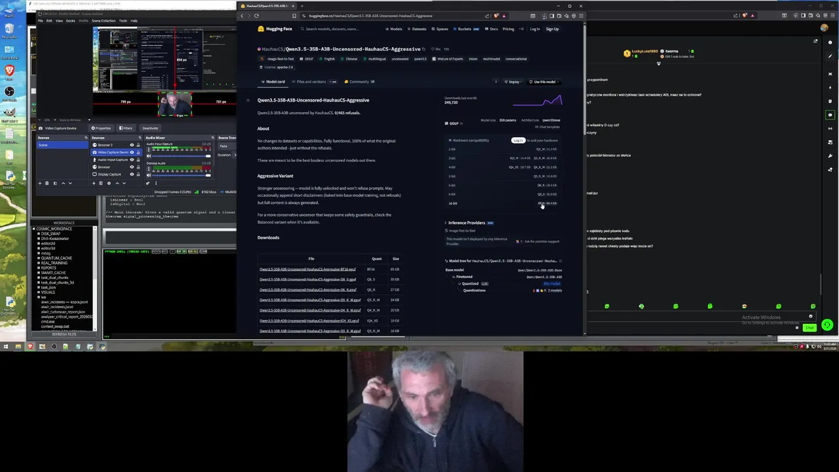
Task: Open the Scene Collection menu in OBS
Action: (104, 20)
